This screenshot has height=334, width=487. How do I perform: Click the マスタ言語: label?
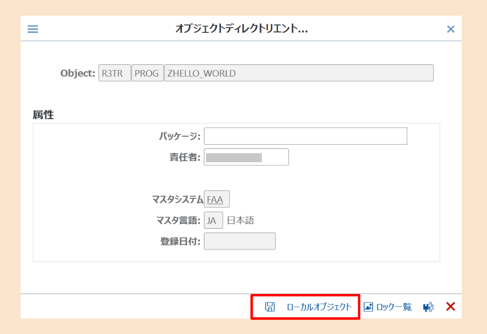tap(178, 220)
